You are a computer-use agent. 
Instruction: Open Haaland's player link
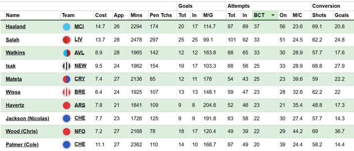[x=16, y=27]
